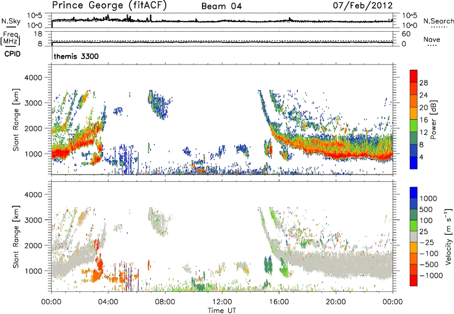Select the 'Power [dB]' colorbar title
The height and width of the screenshot is (314, 454).
(x=434, y=120)
